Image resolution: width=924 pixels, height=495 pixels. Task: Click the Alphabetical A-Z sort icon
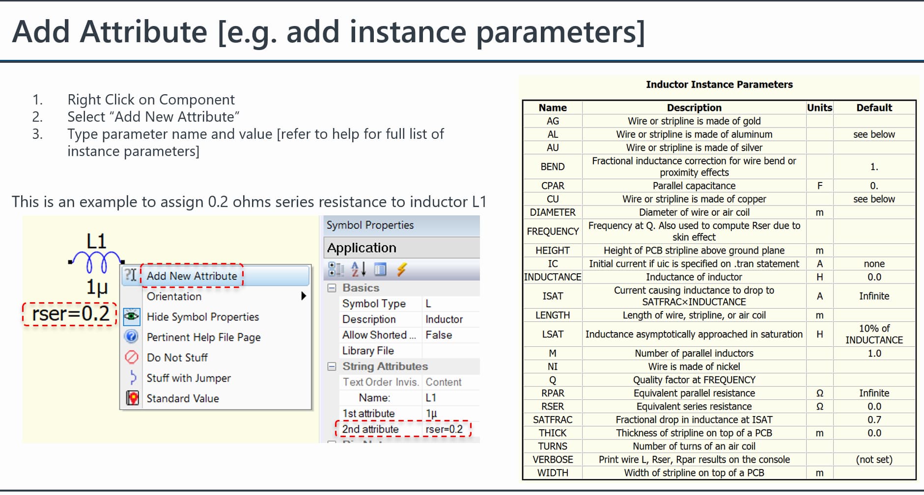[359, 269]
